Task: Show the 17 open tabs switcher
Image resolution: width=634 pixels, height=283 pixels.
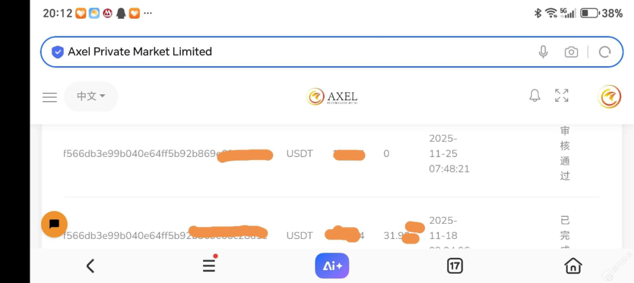Action: coord(455,266)
